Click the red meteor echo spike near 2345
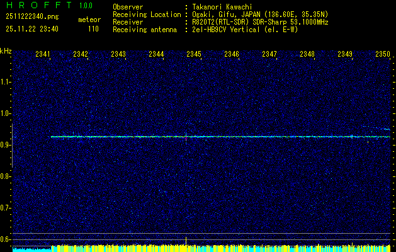The height and width of the screenshot is (252, 396). click(x=186, y=138)
